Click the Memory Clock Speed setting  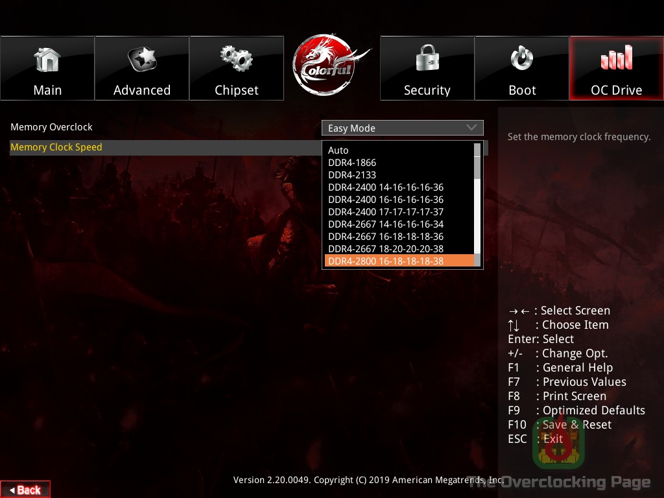pyautogui.click(x=56, y=147)
